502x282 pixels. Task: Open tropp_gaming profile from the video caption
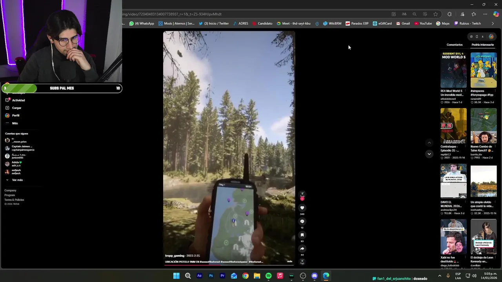(x=175, y=256)
